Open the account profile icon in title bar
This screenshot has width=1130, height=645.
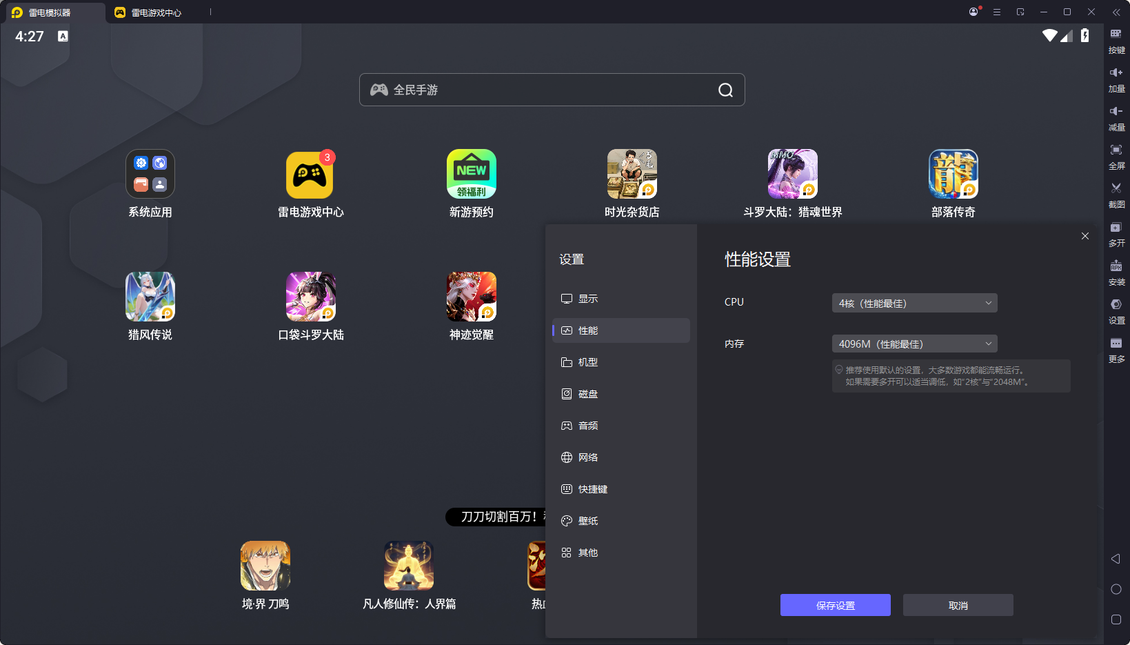tap(973, 12)
